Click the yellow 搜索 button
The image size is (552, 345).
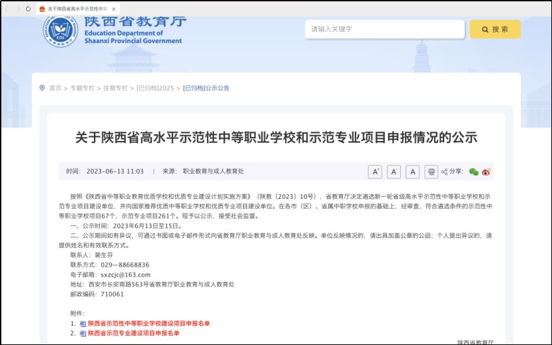click(495, 29)
